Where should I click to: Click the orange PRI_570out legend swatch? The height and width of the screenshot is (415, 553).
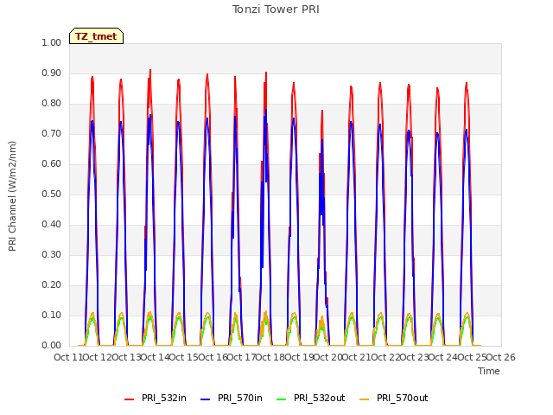click(365, 399)
